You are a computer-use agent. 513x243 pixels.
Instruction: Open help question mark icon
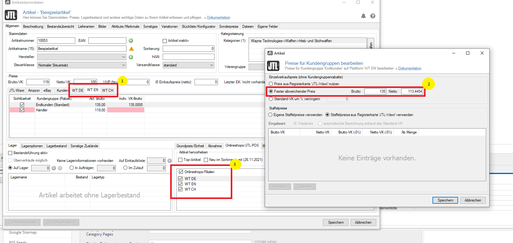point(373,16)
